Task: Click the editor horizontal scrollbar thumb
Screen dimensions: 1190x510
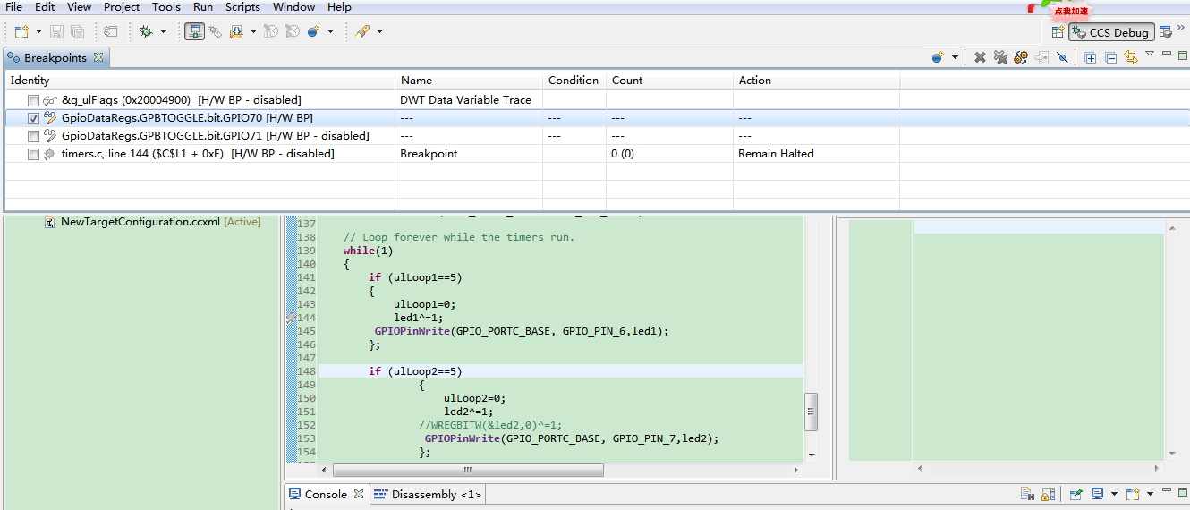Action: tap(467, 470)
